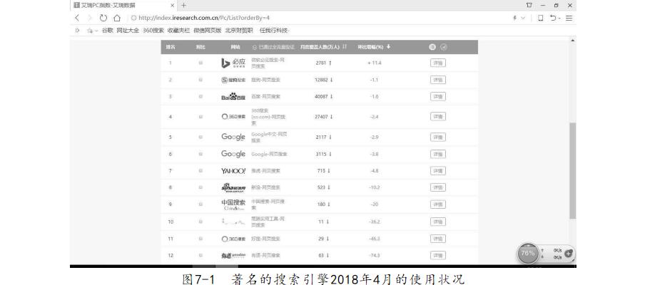Click the 76% floating accelerator ball

(529, 254)
